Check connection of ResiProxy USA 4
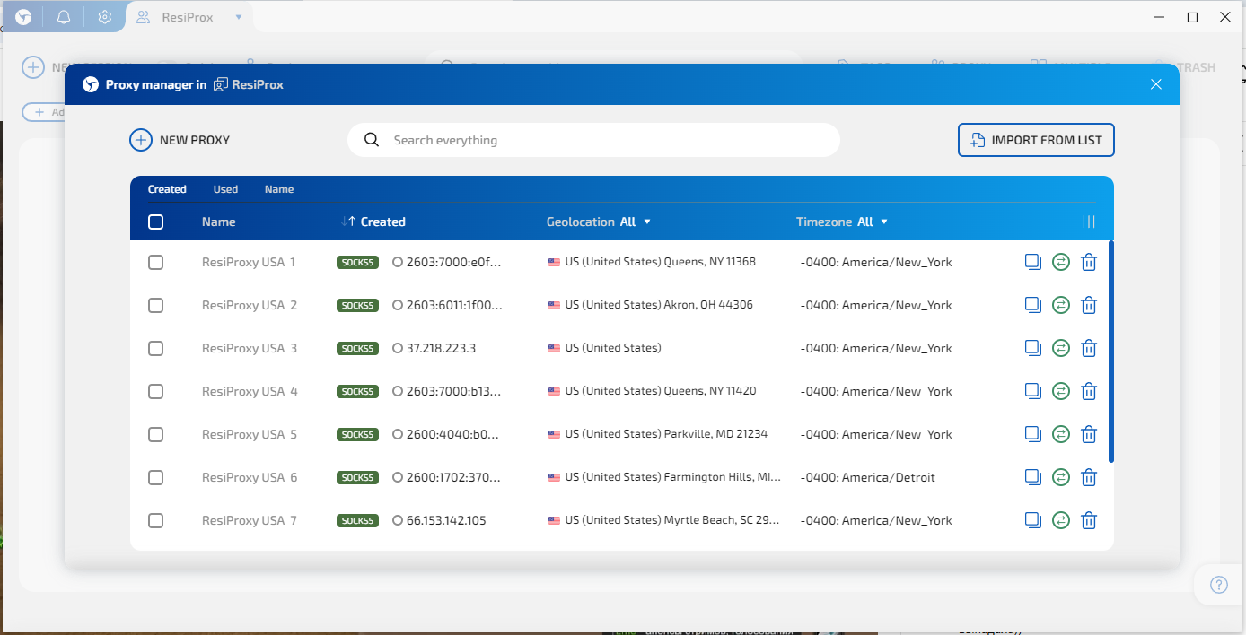Screen dimensions: 1246x635 [1061, 391]
